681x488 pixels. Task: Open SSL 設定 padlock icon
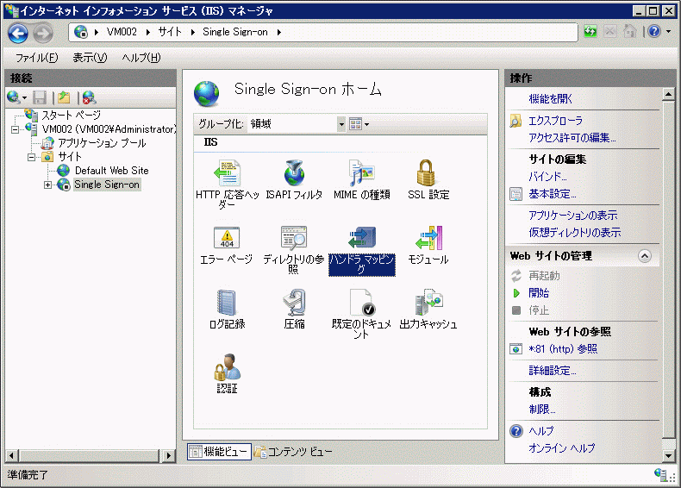pos(426,172)
